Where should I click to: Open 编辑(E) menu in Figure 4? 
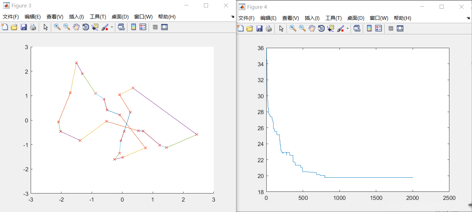(x=268, y=18)
